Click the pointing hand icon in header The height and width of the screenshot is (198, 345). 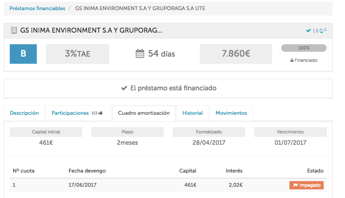tap(321, 31)
